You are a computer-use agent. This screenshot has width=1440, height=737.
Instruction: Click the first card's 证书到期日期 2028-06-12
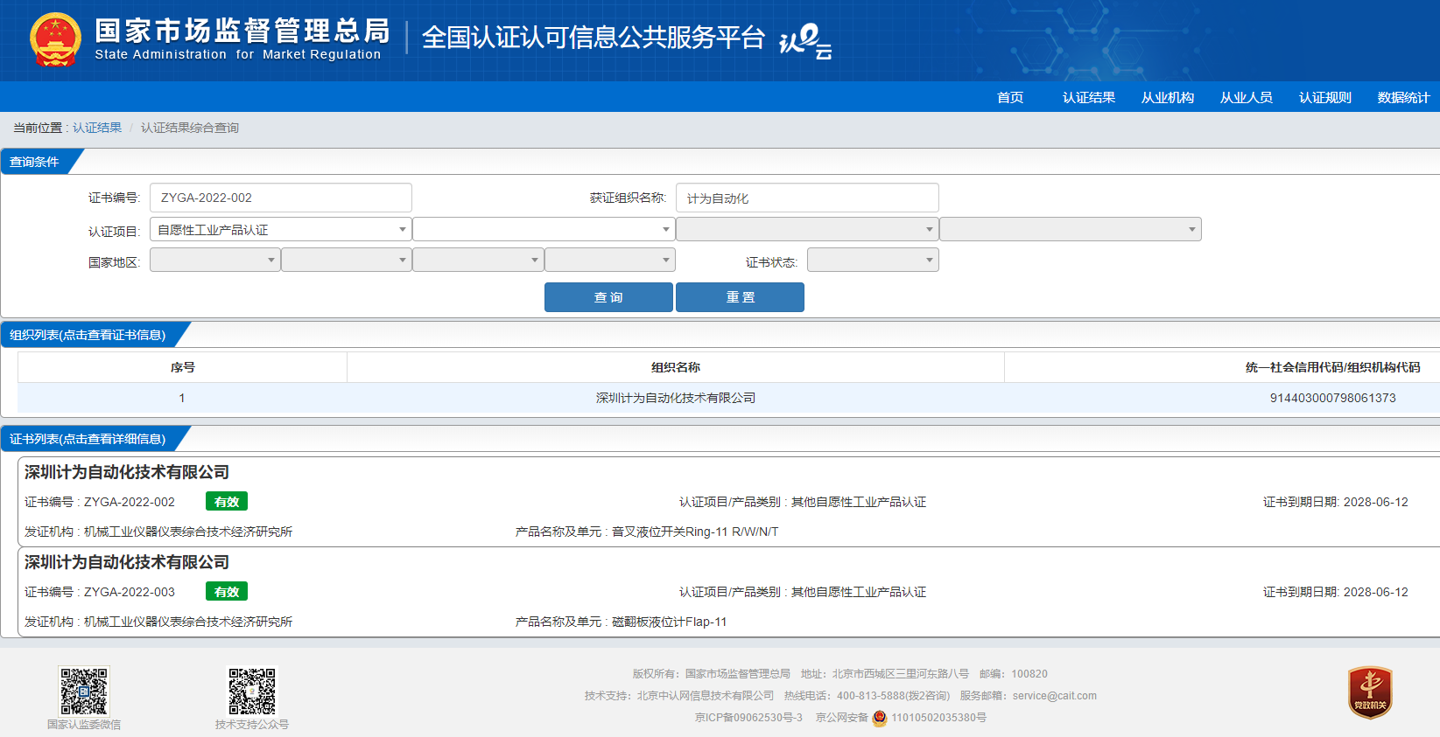tap(1335, 502)
